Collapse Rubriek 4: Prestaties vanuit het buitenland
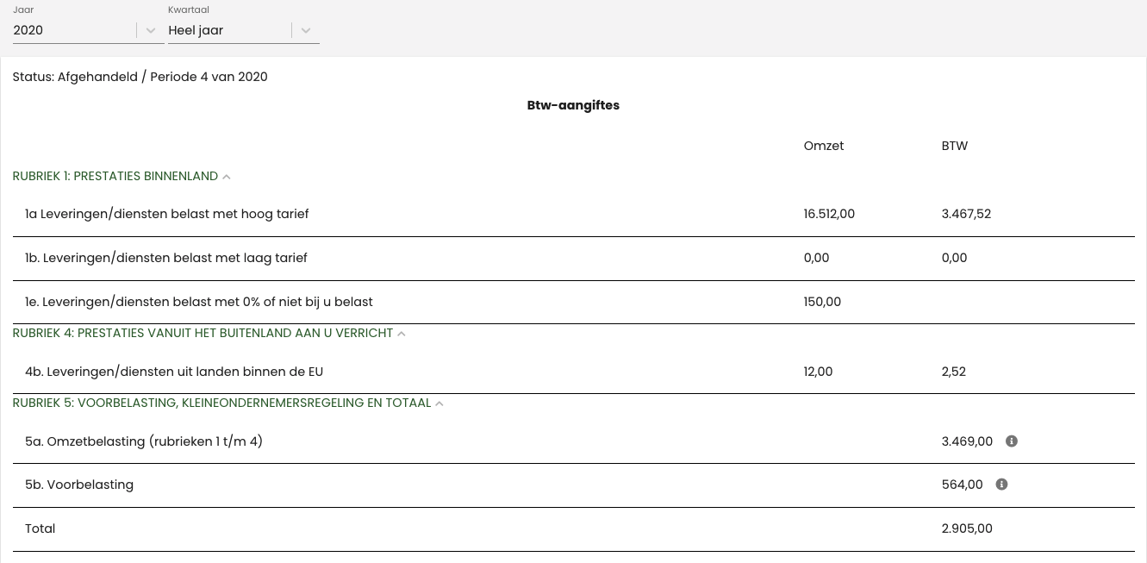Image resolution: width=1147 pixels, height=563 pixels. 402,334
